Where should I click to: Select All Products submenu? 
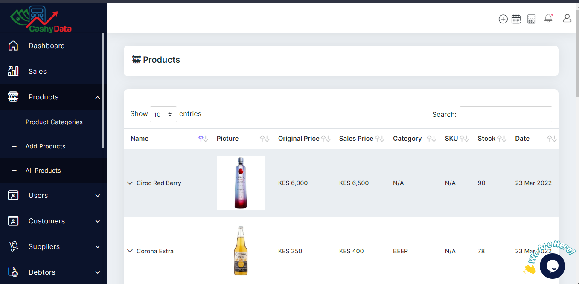[x=43, y=171]
